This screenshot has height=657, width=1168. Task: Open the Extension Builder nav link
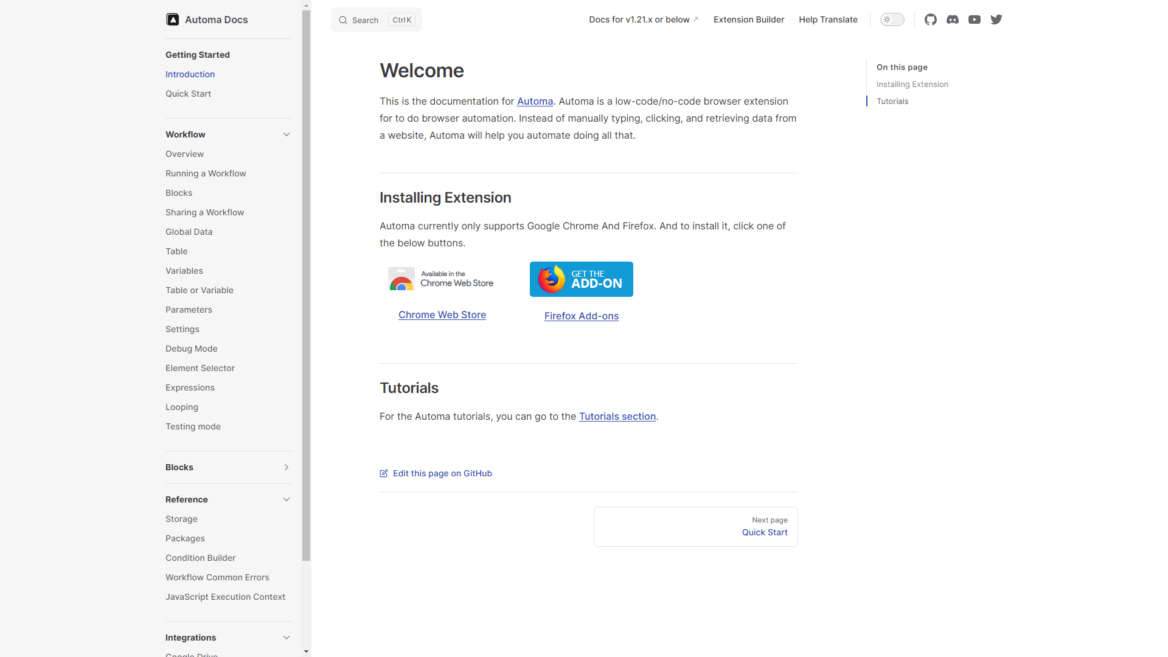click(x=749, y=19)
